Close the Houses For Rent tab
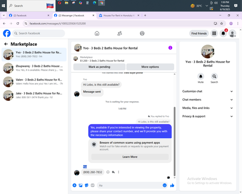 138,16
